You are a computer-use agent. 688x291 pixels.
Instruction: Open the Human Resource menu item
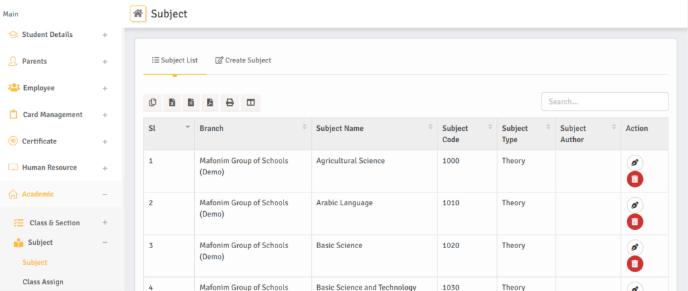[x=49, y=168]
